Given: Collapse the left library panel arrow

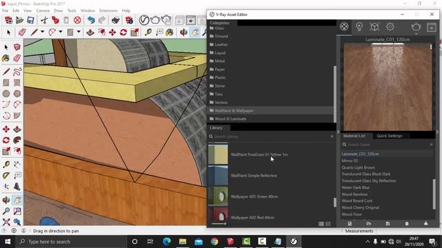Looking at the screenshot, I should [x=338, y=132].
